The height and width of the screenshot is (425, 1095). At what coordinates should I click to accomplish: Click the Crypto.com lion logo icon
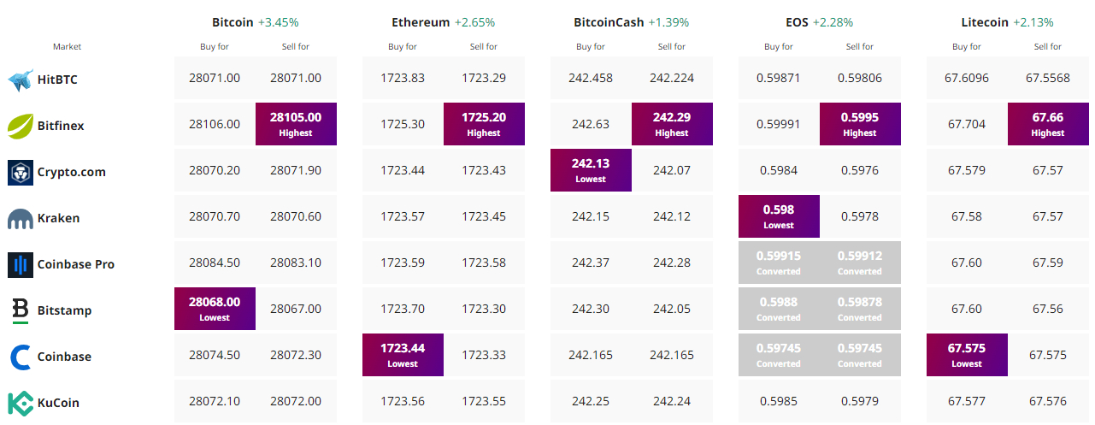point(21,172)
